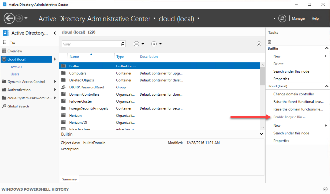Expand Dynamic Access Control arrow
This screenshot has width=330, height=194.
55,82
